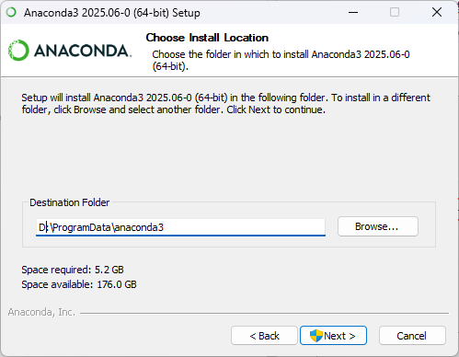Click the Anaconda icon in the title bar
This screenshot has height=357, width=459.
point(11,12)
